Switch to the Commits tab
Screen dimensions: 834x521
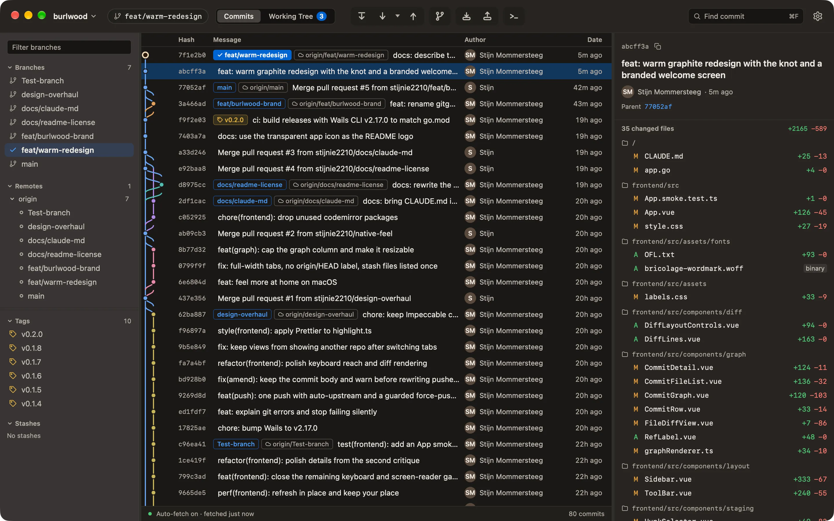pyautogui.click(x=239, y=16)
